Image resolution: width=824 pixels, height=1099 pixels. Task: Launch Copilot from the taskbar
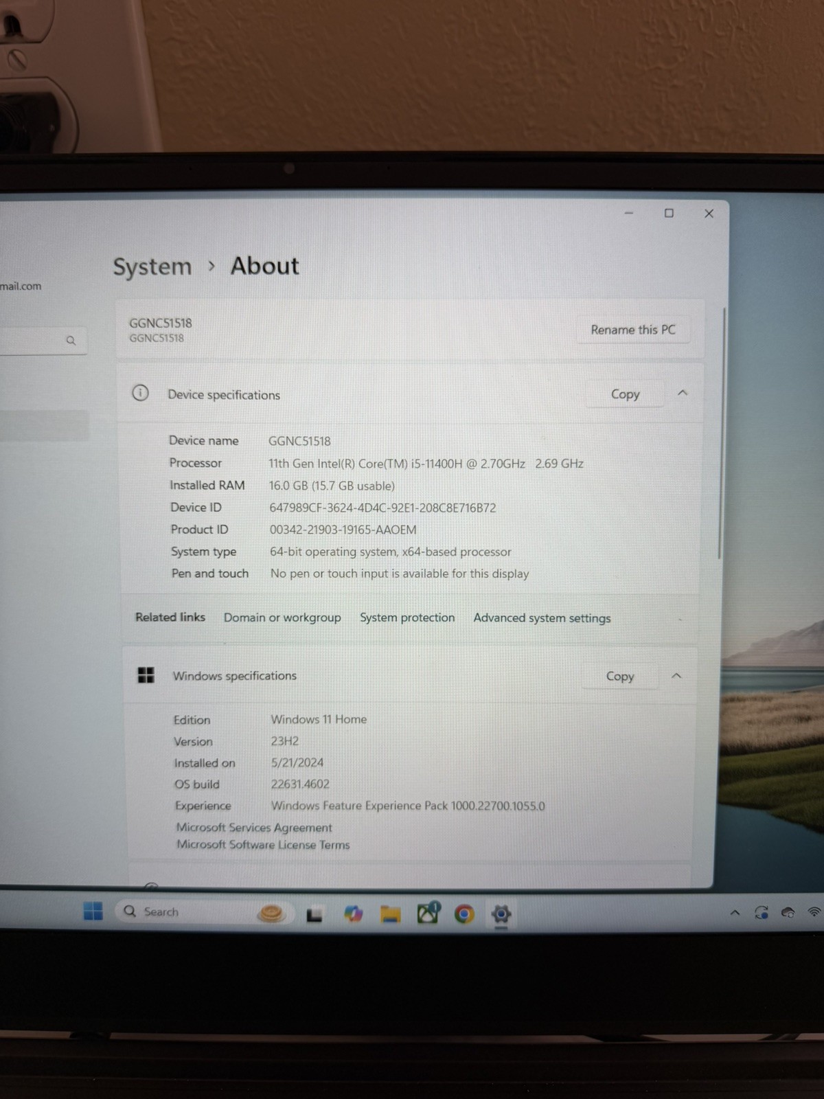[x=353, y=914]
